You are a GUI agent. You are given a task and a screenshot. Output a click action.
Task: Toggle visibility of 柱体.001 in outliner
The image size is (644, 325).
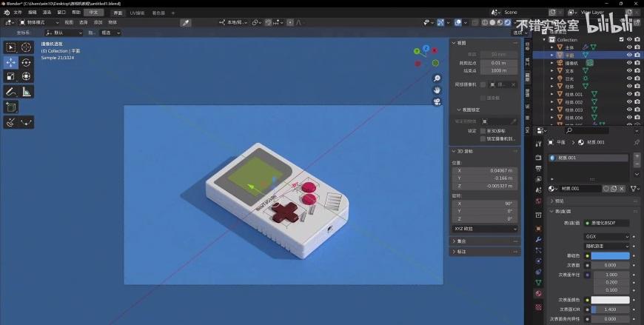(629, 94)
